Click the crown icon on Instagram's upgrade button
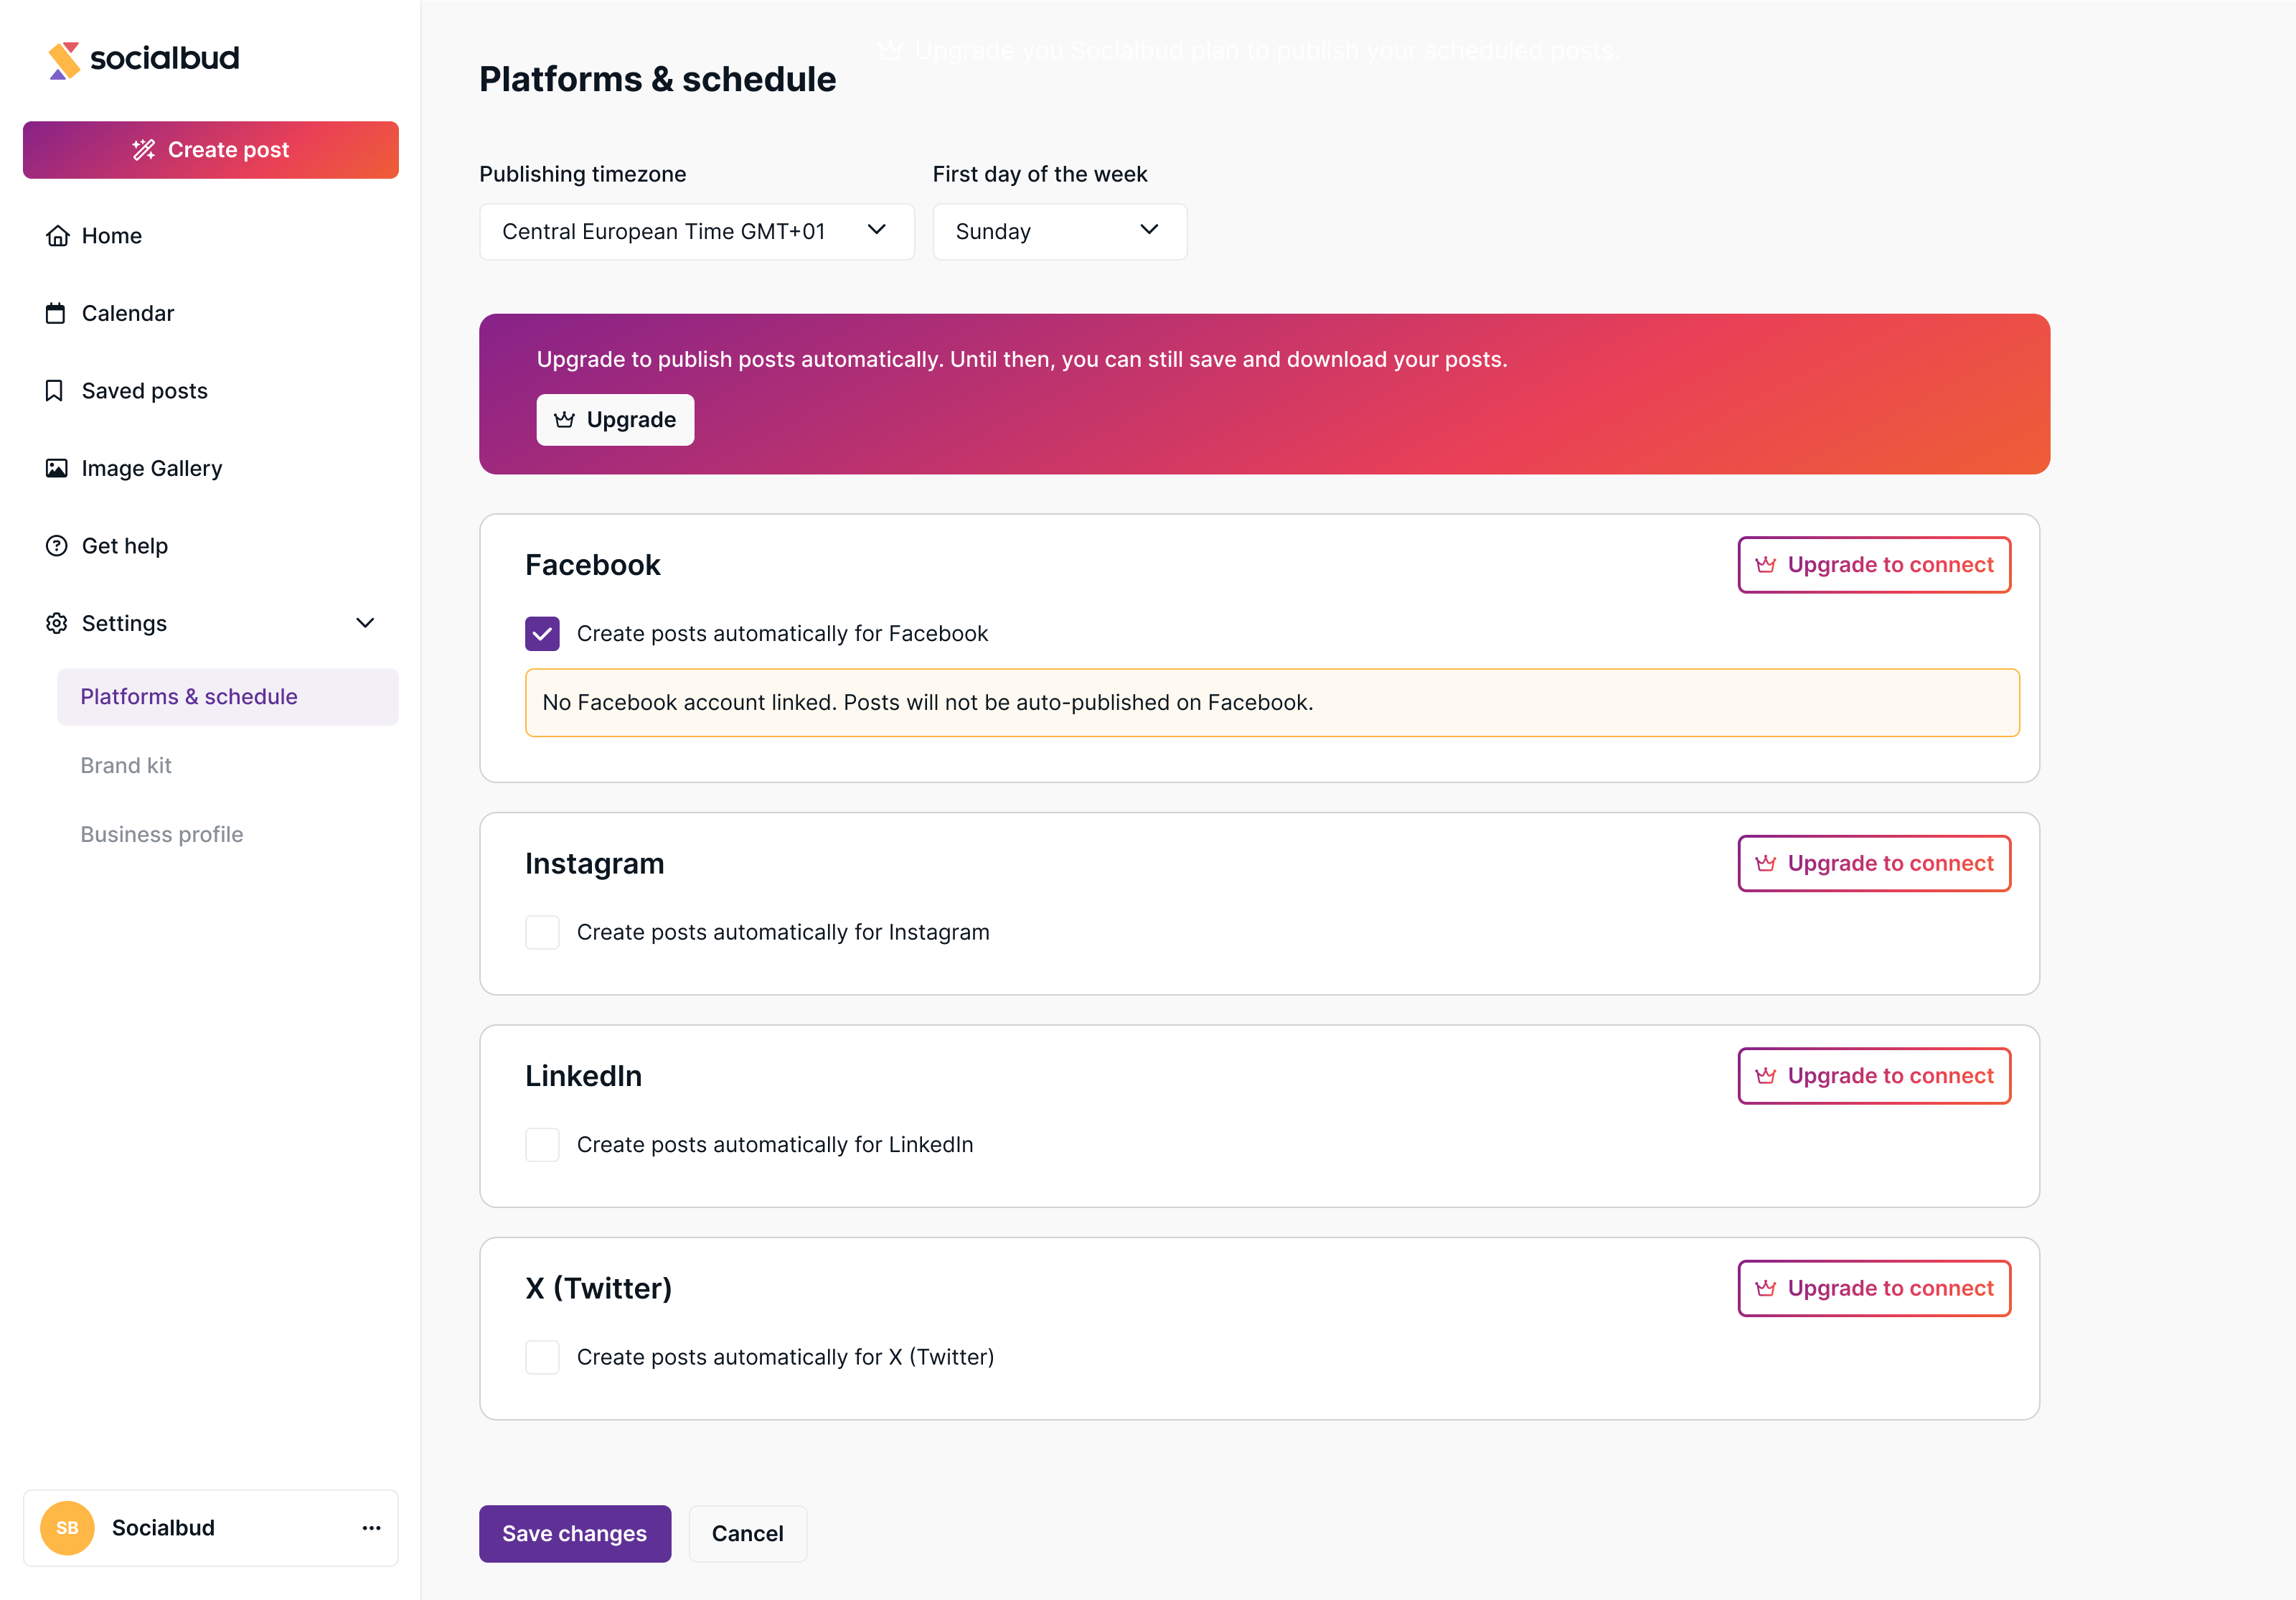Viewport: 2296px width, 1600px height. point(1766,863)
